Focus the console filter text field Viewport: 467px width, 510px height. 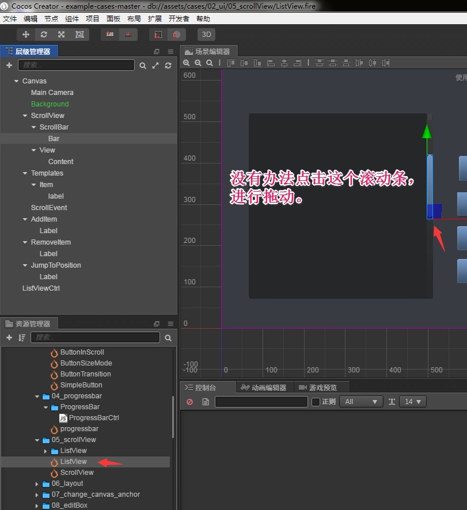[261, 402]
